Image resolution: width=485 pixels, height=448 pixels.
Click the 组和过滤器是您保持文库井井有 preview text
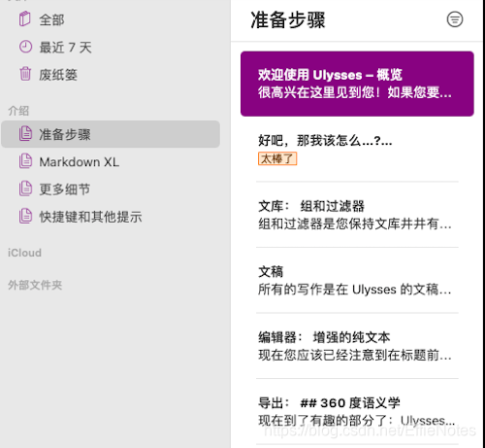355,224
